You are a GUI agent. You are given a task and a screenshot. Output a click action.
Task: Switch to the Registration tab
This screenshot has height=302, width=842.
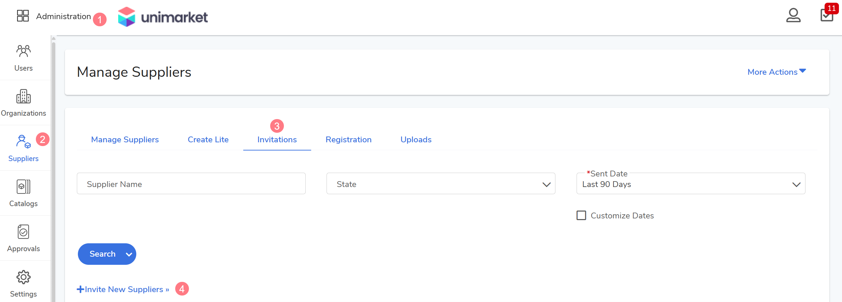tap(348, 140)
